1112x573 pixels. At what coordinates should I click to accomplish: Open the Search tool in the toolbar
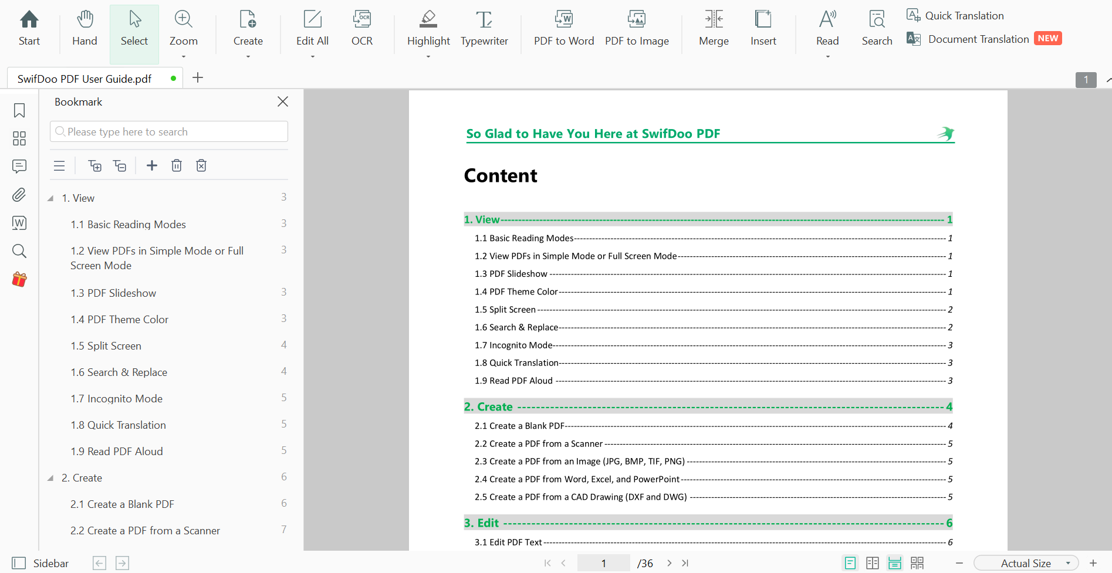point(877,28)
